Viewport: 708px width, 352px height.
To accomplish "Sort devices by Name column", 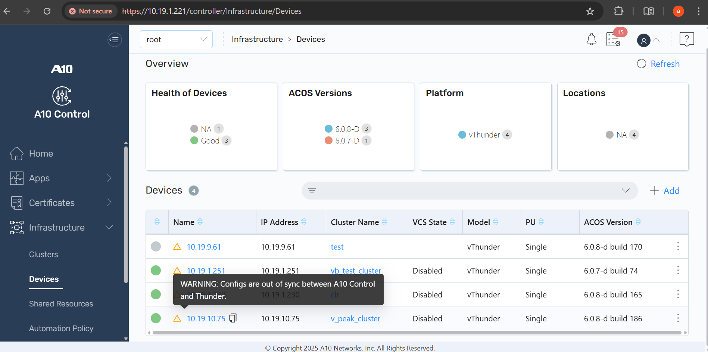I will coord(200,222).
